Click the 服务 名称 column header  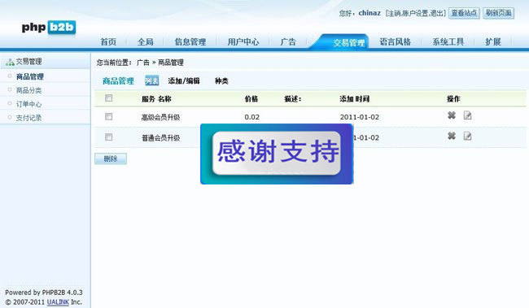tap(156, 98)
